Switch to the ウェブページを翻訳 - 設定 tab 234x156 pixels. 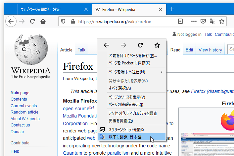click(x=55, y=9)
